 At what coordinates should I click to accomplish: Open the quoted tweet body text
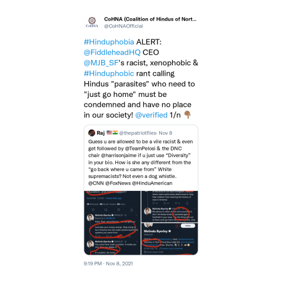(140, 162)
